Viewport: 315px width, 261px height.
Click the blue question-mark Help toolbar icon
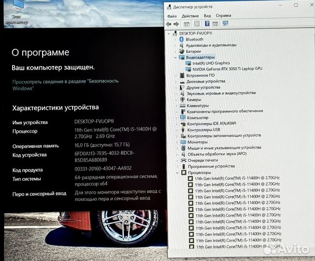pyautogui.click(x=207, y=24)
